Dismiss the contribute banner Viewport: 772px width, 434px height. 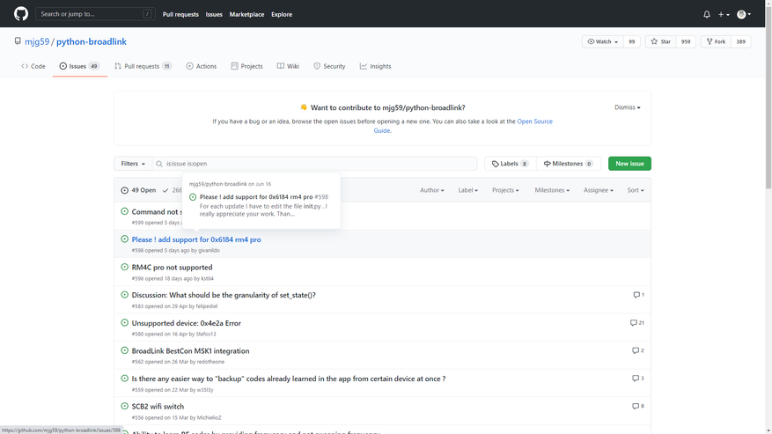click(x=628, y=107)
